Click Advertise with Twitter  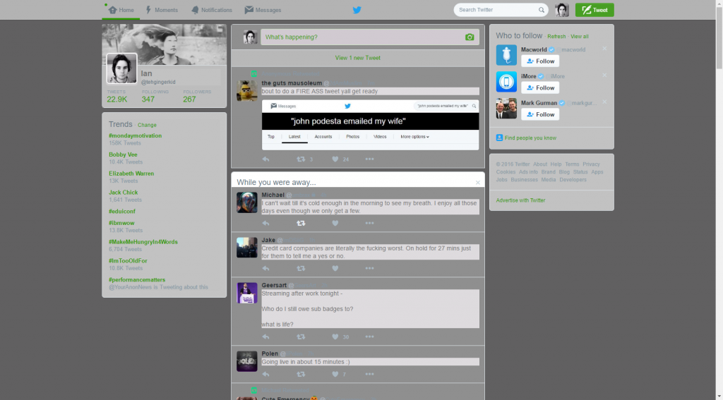point(520,200)
